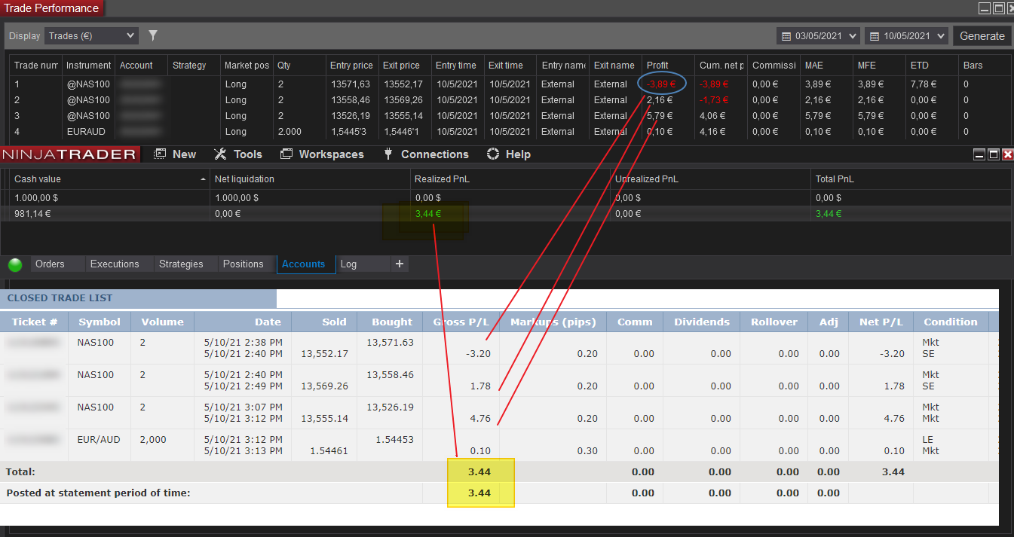
Task: Close the NinjaTrader Control Center window
Action: click(x=1007, y=154)
